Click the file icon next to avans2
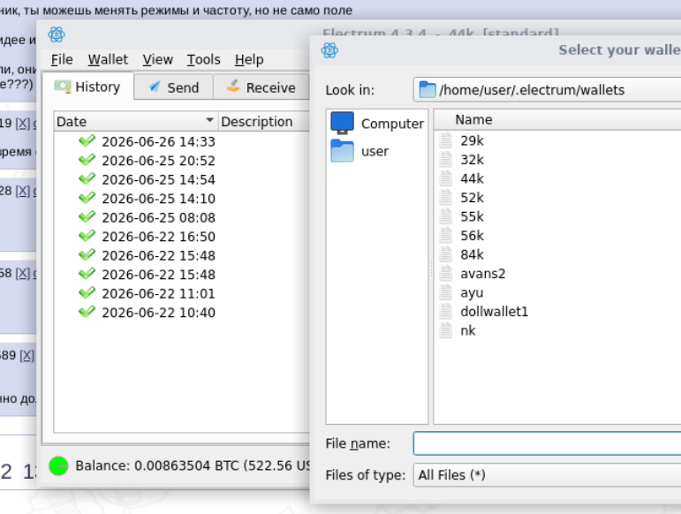Image resolution: width=681 pixels, height=514 pixels. pyautogui.click(x=445, y=274)
